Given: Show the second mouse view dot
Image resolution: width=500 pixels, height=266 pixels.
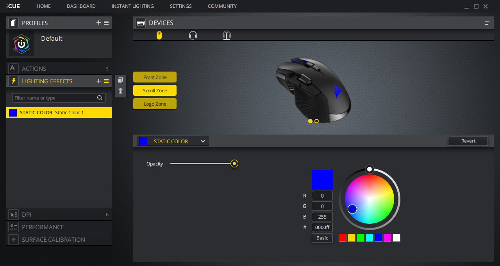Looking at the screenshot, I should pos(316,121).
